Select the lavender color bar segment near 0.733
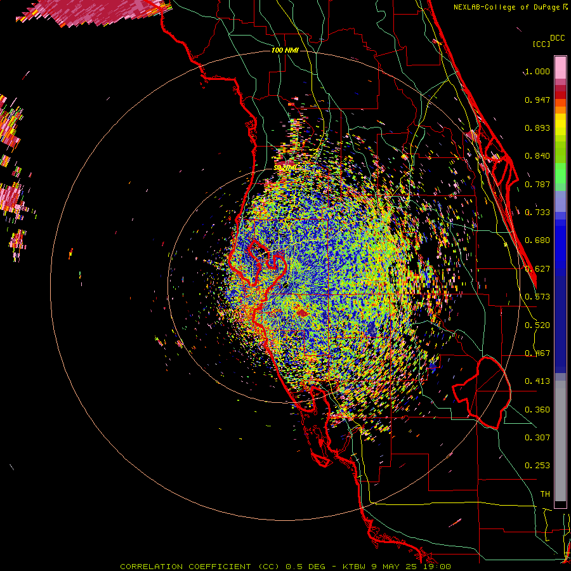The image size is (571, 571). point(560,201)
